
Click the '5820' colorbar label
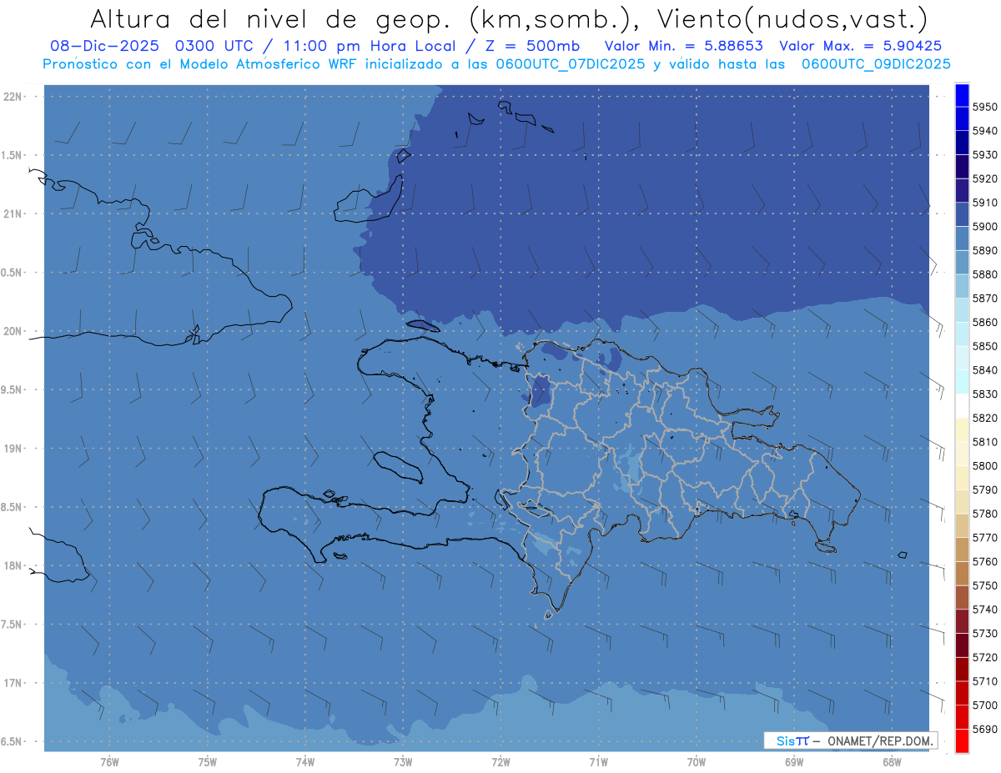985,418
